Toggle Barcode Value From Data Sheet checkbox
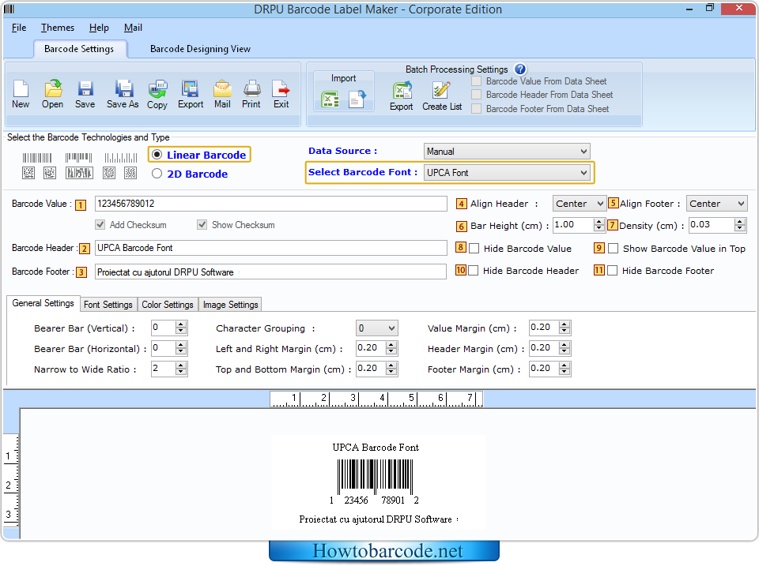This screenshot has width=759, height=566. pos(477,81)
